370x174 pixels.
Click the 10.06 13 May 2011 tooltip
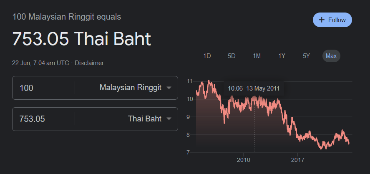tap(254, 88)
